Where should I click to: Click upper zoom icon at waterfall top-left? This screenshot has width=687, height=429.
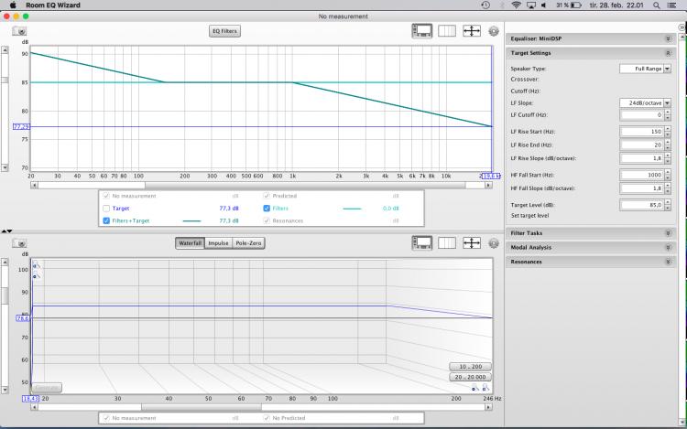(x=37, y=265)
